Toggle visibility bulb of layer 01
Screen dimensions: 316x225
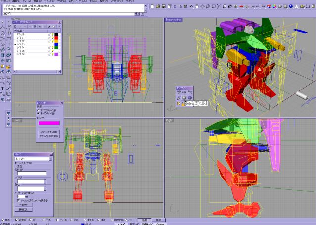(53, 38)
